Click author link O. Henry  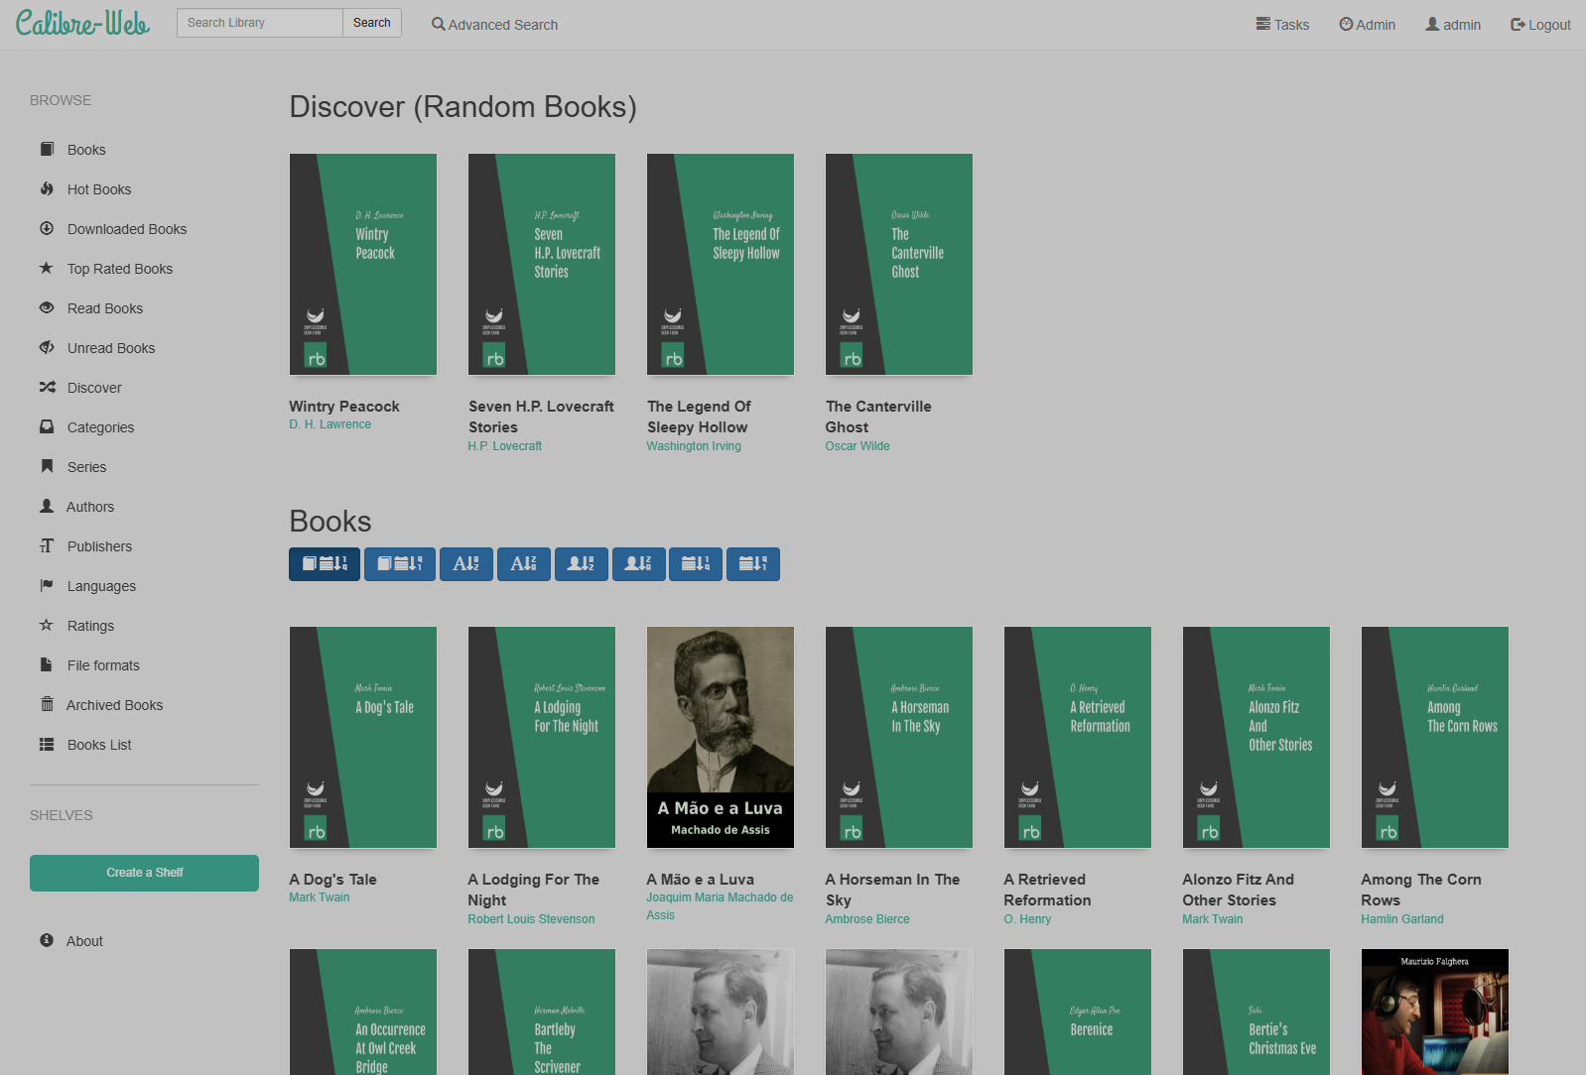(x=1027, y=919)
